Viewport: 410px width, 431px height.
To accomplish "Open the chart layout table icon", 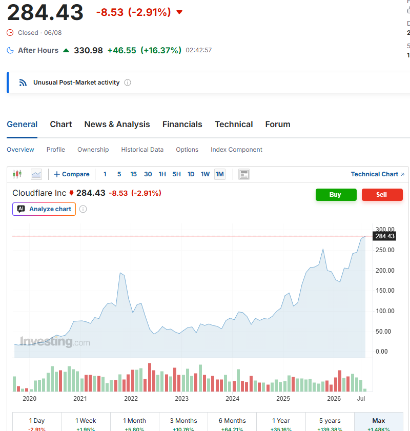I will [x=244, y=174].
